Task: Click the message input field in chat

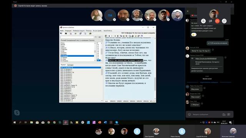Action: click(206, 114)
